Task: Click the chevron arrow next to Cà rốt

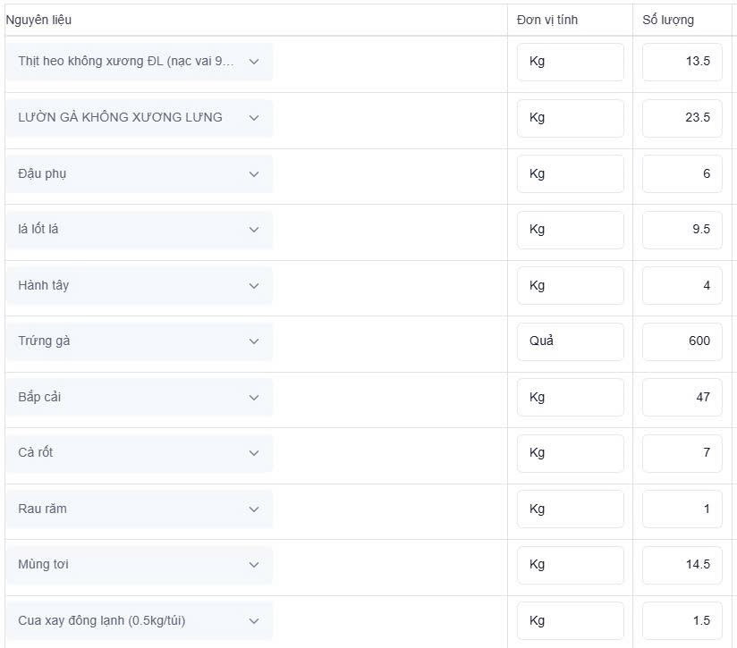Action: [254, 453]
